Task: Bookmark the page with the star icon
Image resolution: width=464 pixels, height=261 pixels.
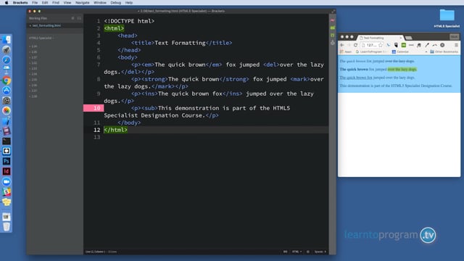Action: [381, 45]
